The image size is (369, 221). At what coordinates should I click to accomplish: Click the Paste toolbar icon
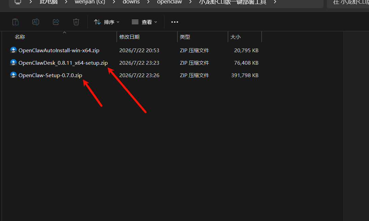coord(16,22)
